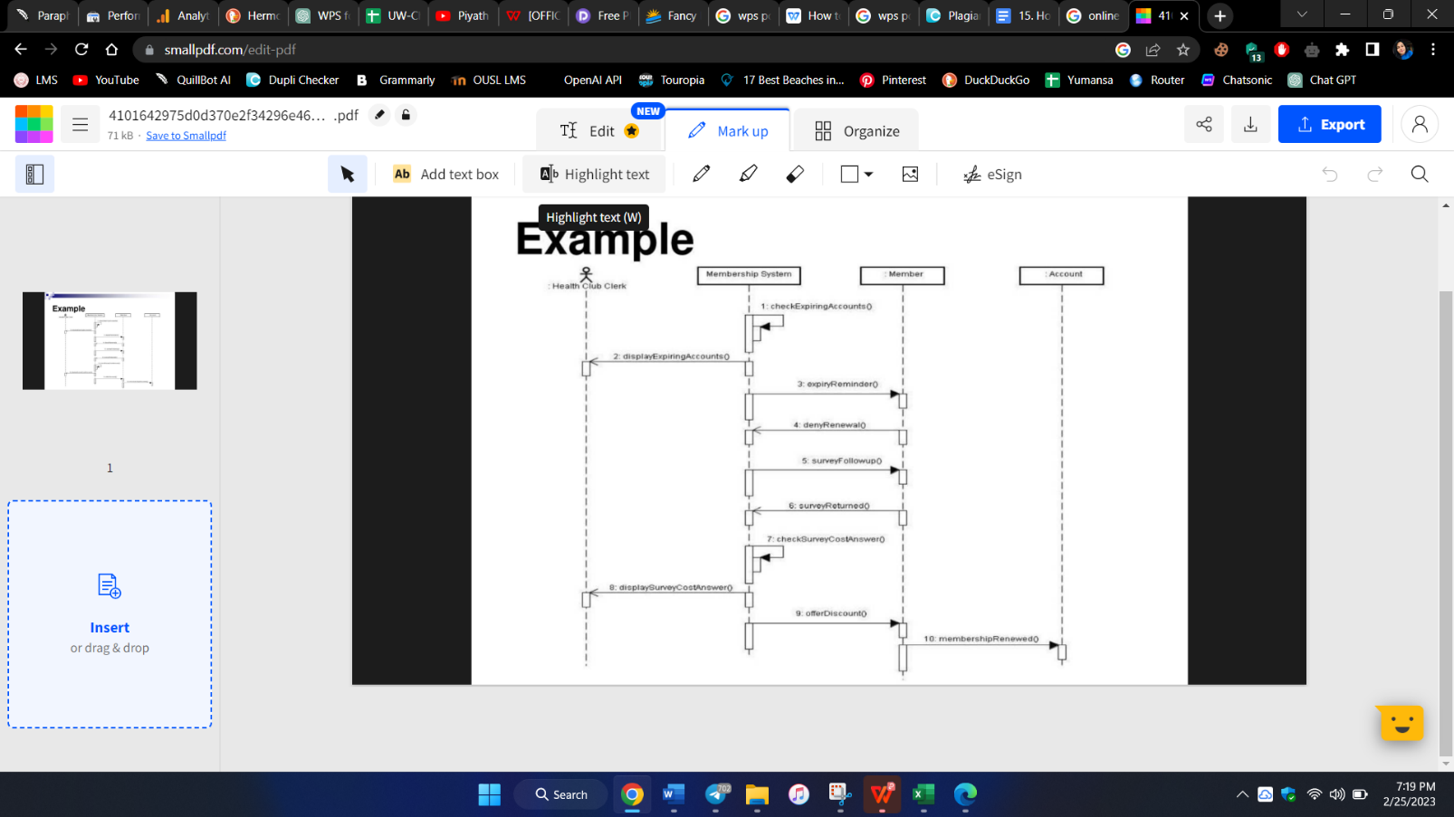
Task: Open the document search icon
Action: click(1419, 173)
